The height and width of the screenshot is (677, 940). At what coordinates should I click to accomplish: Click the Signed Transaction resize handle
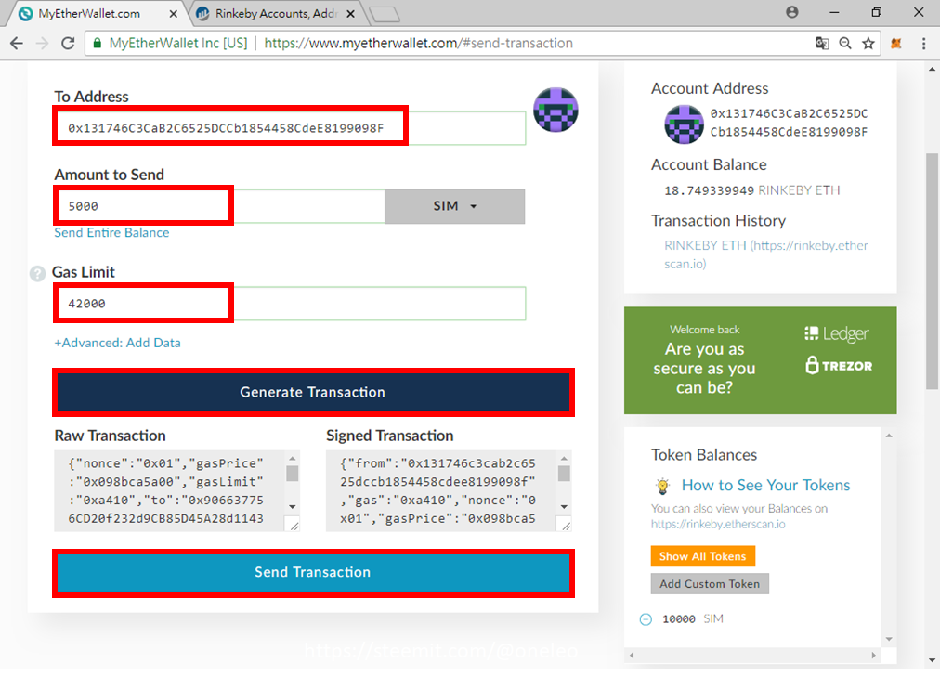(566, 526)
